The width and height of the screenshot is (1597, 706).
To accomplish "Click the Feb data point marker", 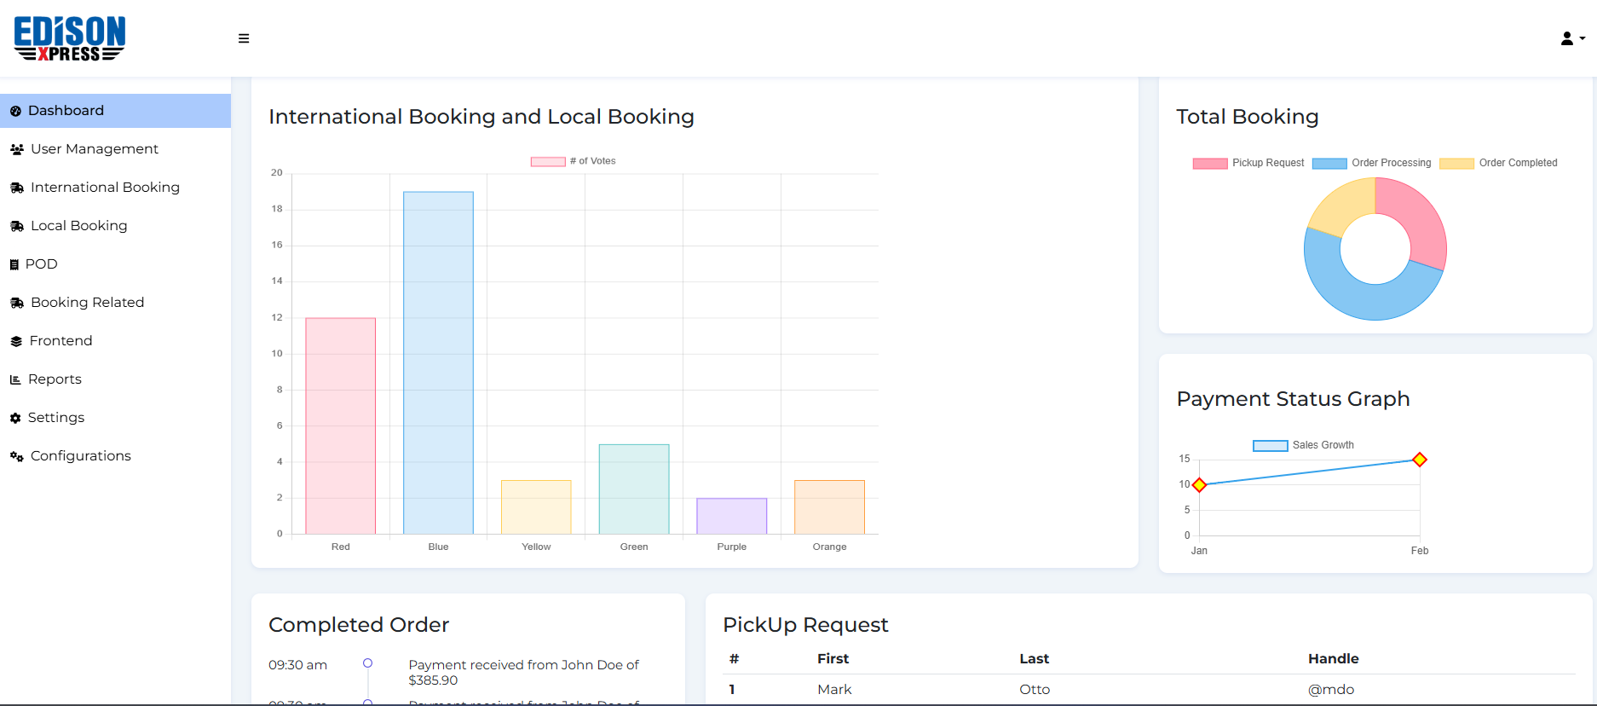I will pyautogui.click(x=1420, y=460).
